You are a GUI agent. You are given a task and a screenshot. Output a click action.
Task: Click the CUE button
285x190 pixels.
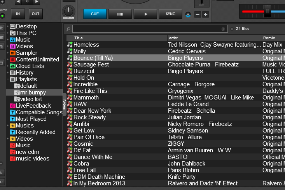click(95, 14)
